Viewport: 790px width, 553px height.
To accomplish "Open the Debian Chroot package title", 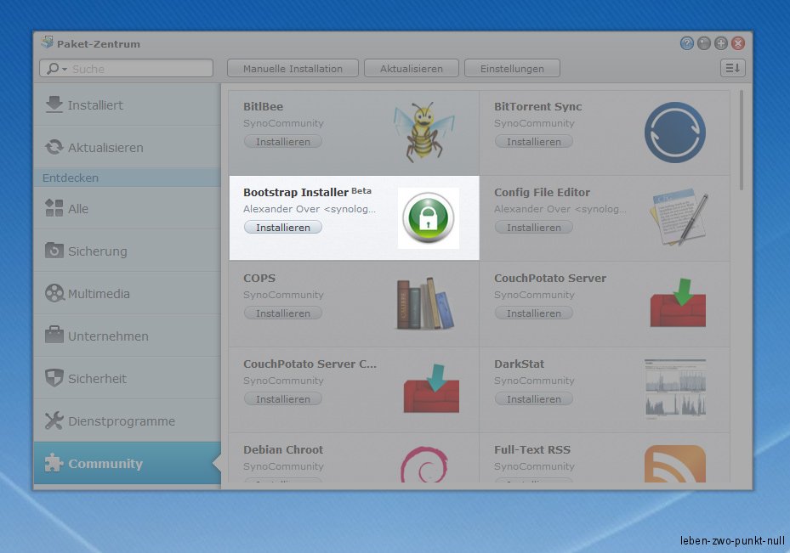I will coord(283,449).
